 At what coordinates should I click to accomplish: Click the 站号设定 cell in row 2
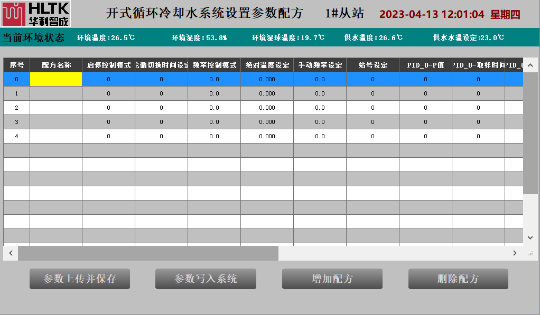click(373, 108)
